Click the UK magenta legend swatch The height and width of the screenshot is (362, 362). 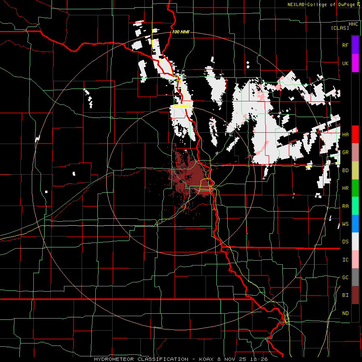pyautogui.click(x=355, y=63)
